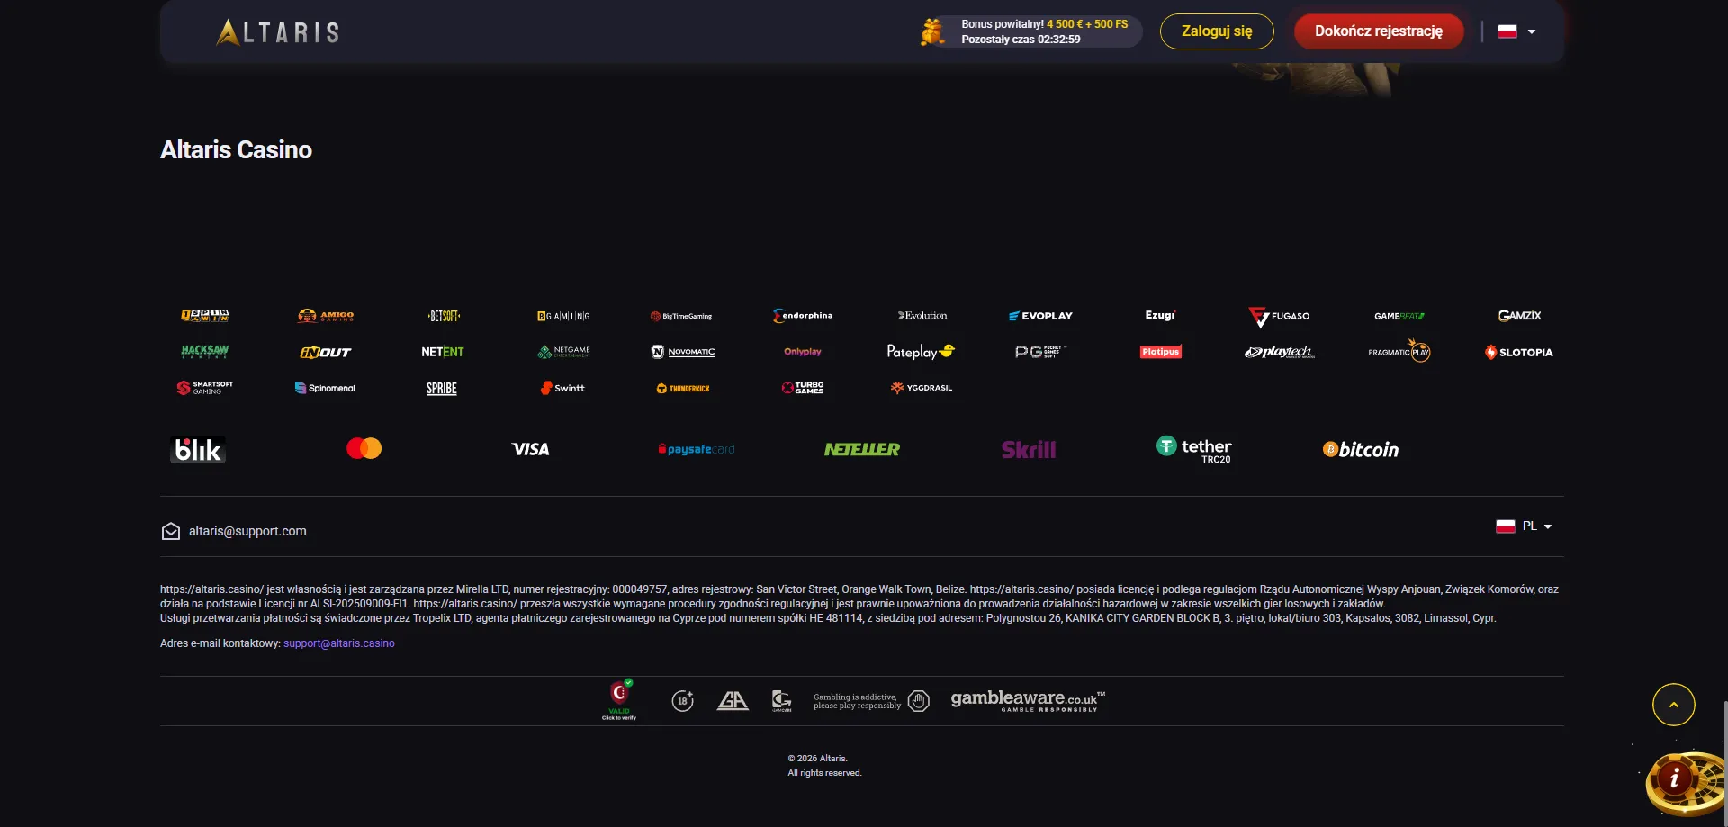Open the InOut provider logo
The height and width of the screenshot is (827, 1728).
[x=326, y=352]
